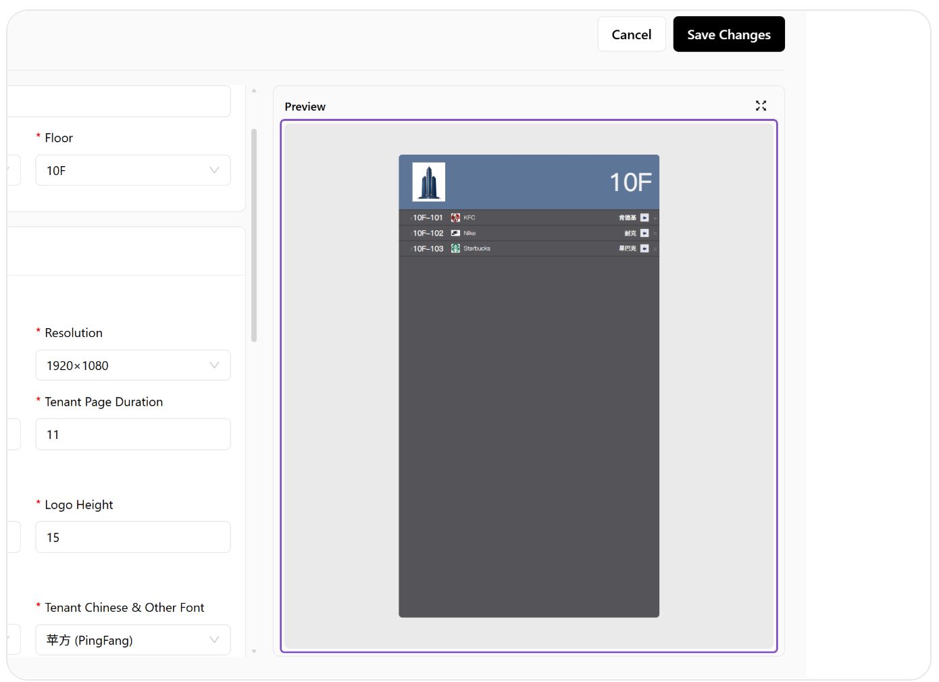Click the arrow icon in the KFC row

point(644,217)
